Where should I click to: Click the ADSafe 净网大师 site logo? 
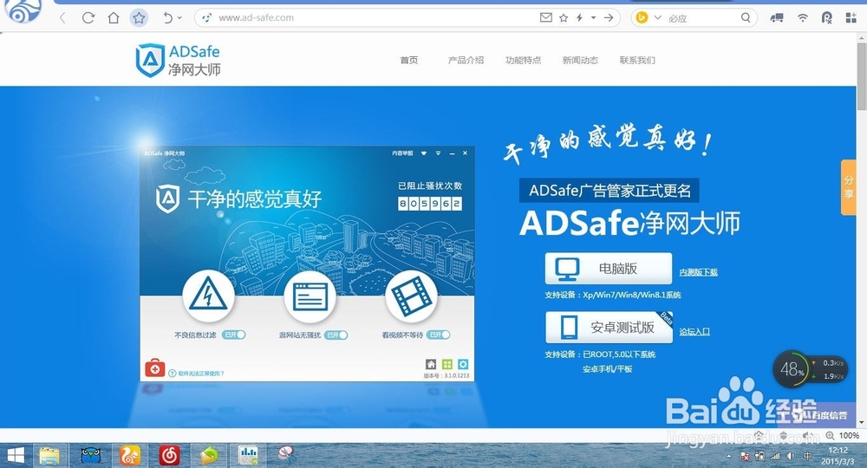178,60
